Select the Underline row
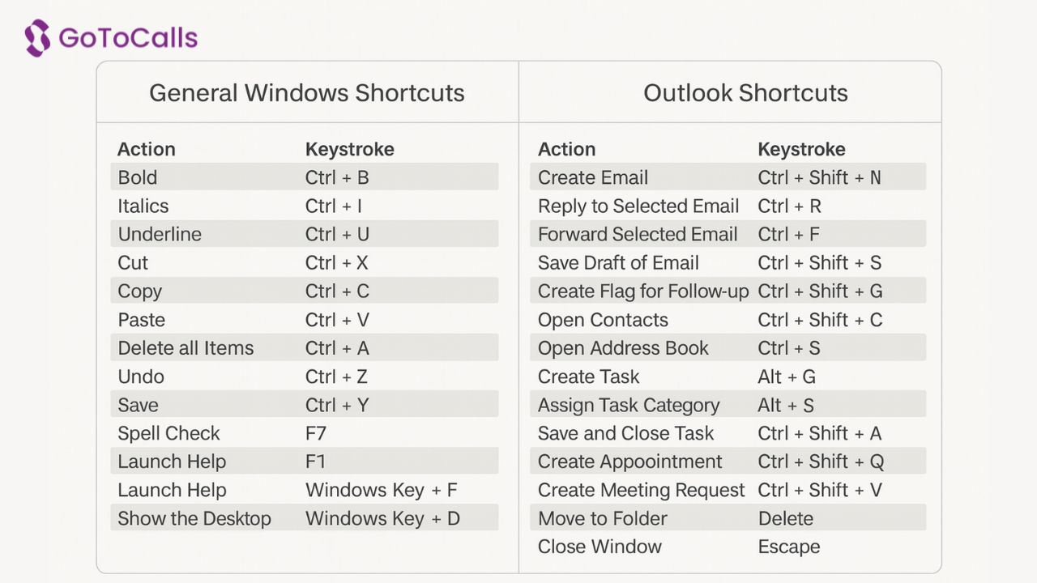The width and height of the screenshot is (1037, 583). click(x=305, y=234)
